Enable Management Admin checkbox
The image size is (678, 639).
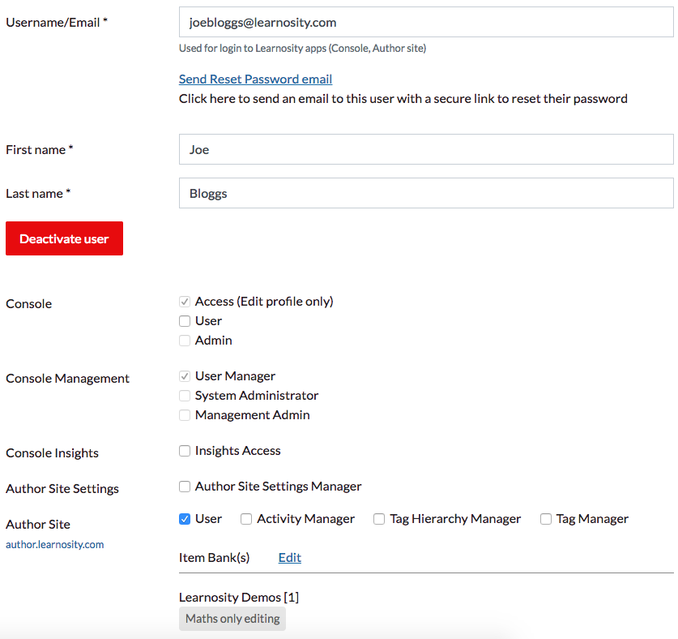pos(185,415)
